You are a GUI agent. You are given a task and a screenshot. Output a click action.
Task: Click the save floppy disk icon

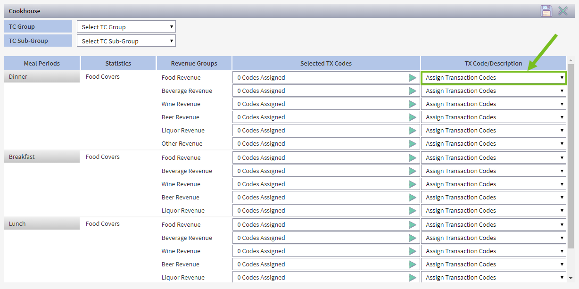pyautogui.click(x=546, y=11)
